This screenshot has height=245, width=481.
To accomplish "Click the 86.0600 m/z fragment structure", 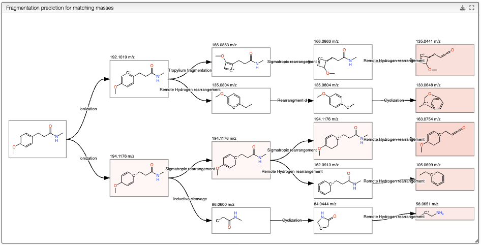I will [241, 221].
